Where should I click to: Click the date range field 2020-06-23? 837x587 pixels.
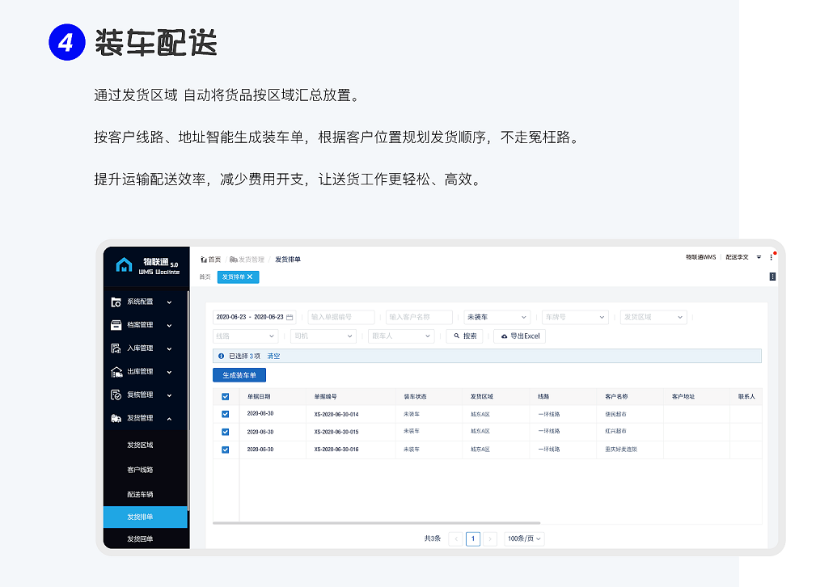(255, 317)
